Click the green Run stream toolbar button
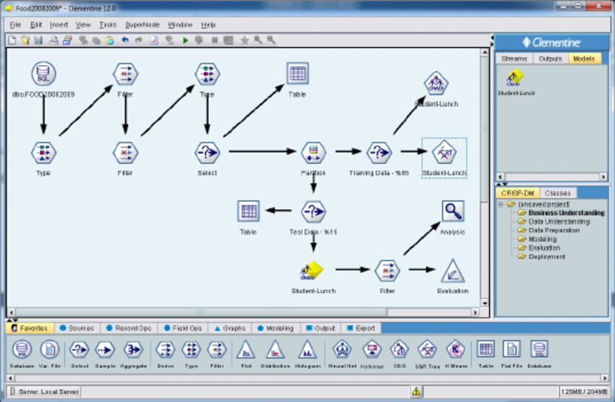615x402 pixels. [x=185, y=40]
